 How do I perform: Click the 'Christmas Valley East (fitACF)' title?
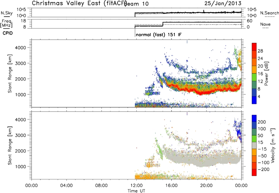tap(80, 3)
